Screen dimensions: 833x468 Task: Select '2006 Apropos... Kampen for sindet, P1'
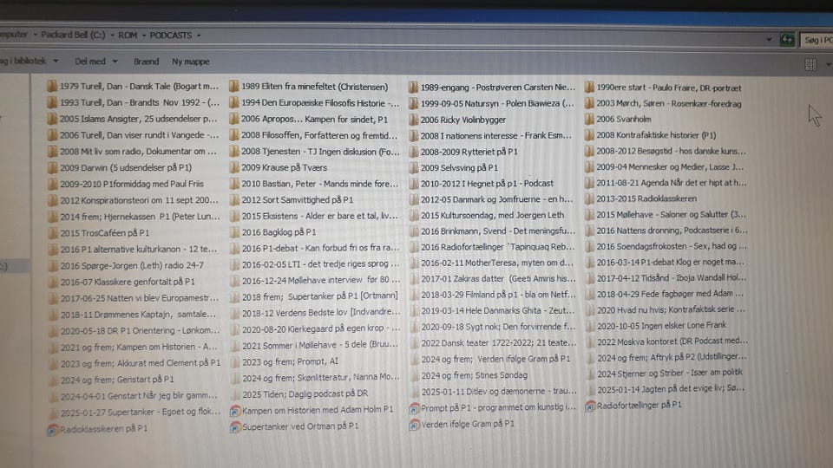[x=309, y=120]
